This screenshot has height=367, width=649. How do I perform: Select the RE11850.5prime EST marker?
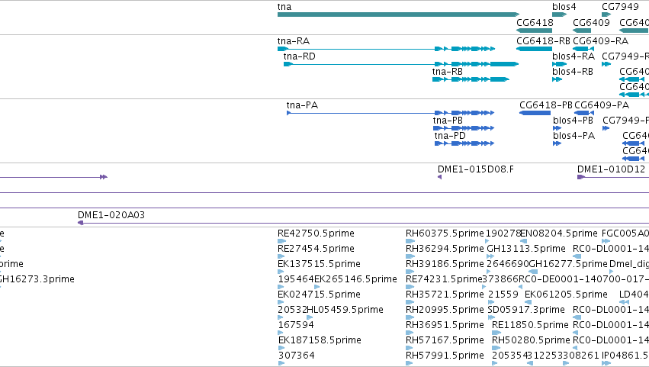pyautogui.click(x=496, y=333)
